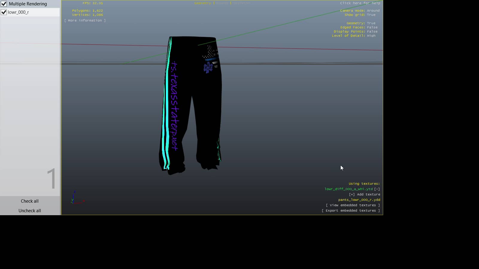Image resolution: width=479 pixels, height=269 pixels.
Task: Click the Uncheck all button
Action: pyautogui.click(x=30, y=211)
